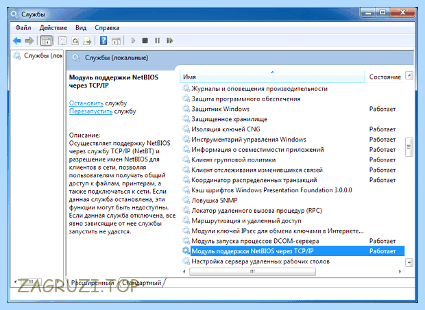
Task: Click the Properties toolbar icon
Action: [62, 41]
